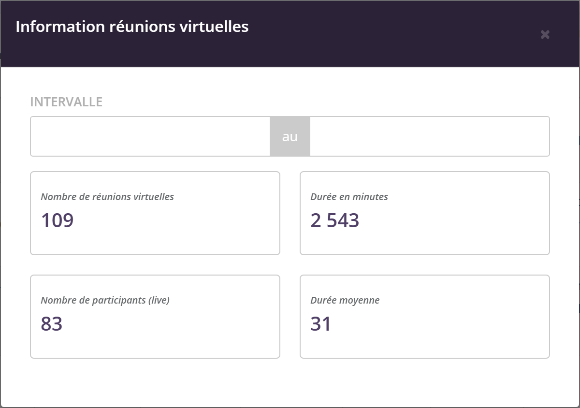Viewport: 580px width, 408px height.
Task: Click the 'Durée moyenne' label
Action: coord(345,300)
